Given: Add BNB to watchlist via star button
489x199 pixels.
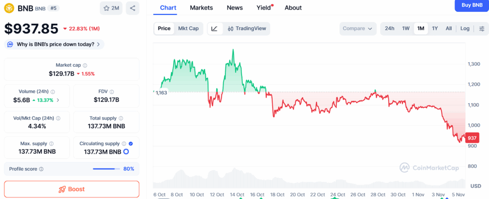Looking at the screenshot, I should [111, 8].
